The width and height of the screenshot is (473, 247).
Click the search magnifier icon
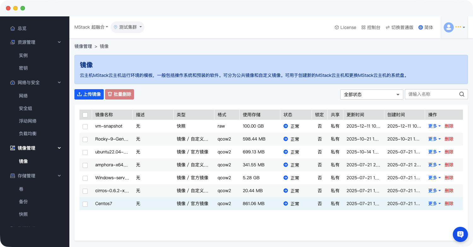[462, 94]
